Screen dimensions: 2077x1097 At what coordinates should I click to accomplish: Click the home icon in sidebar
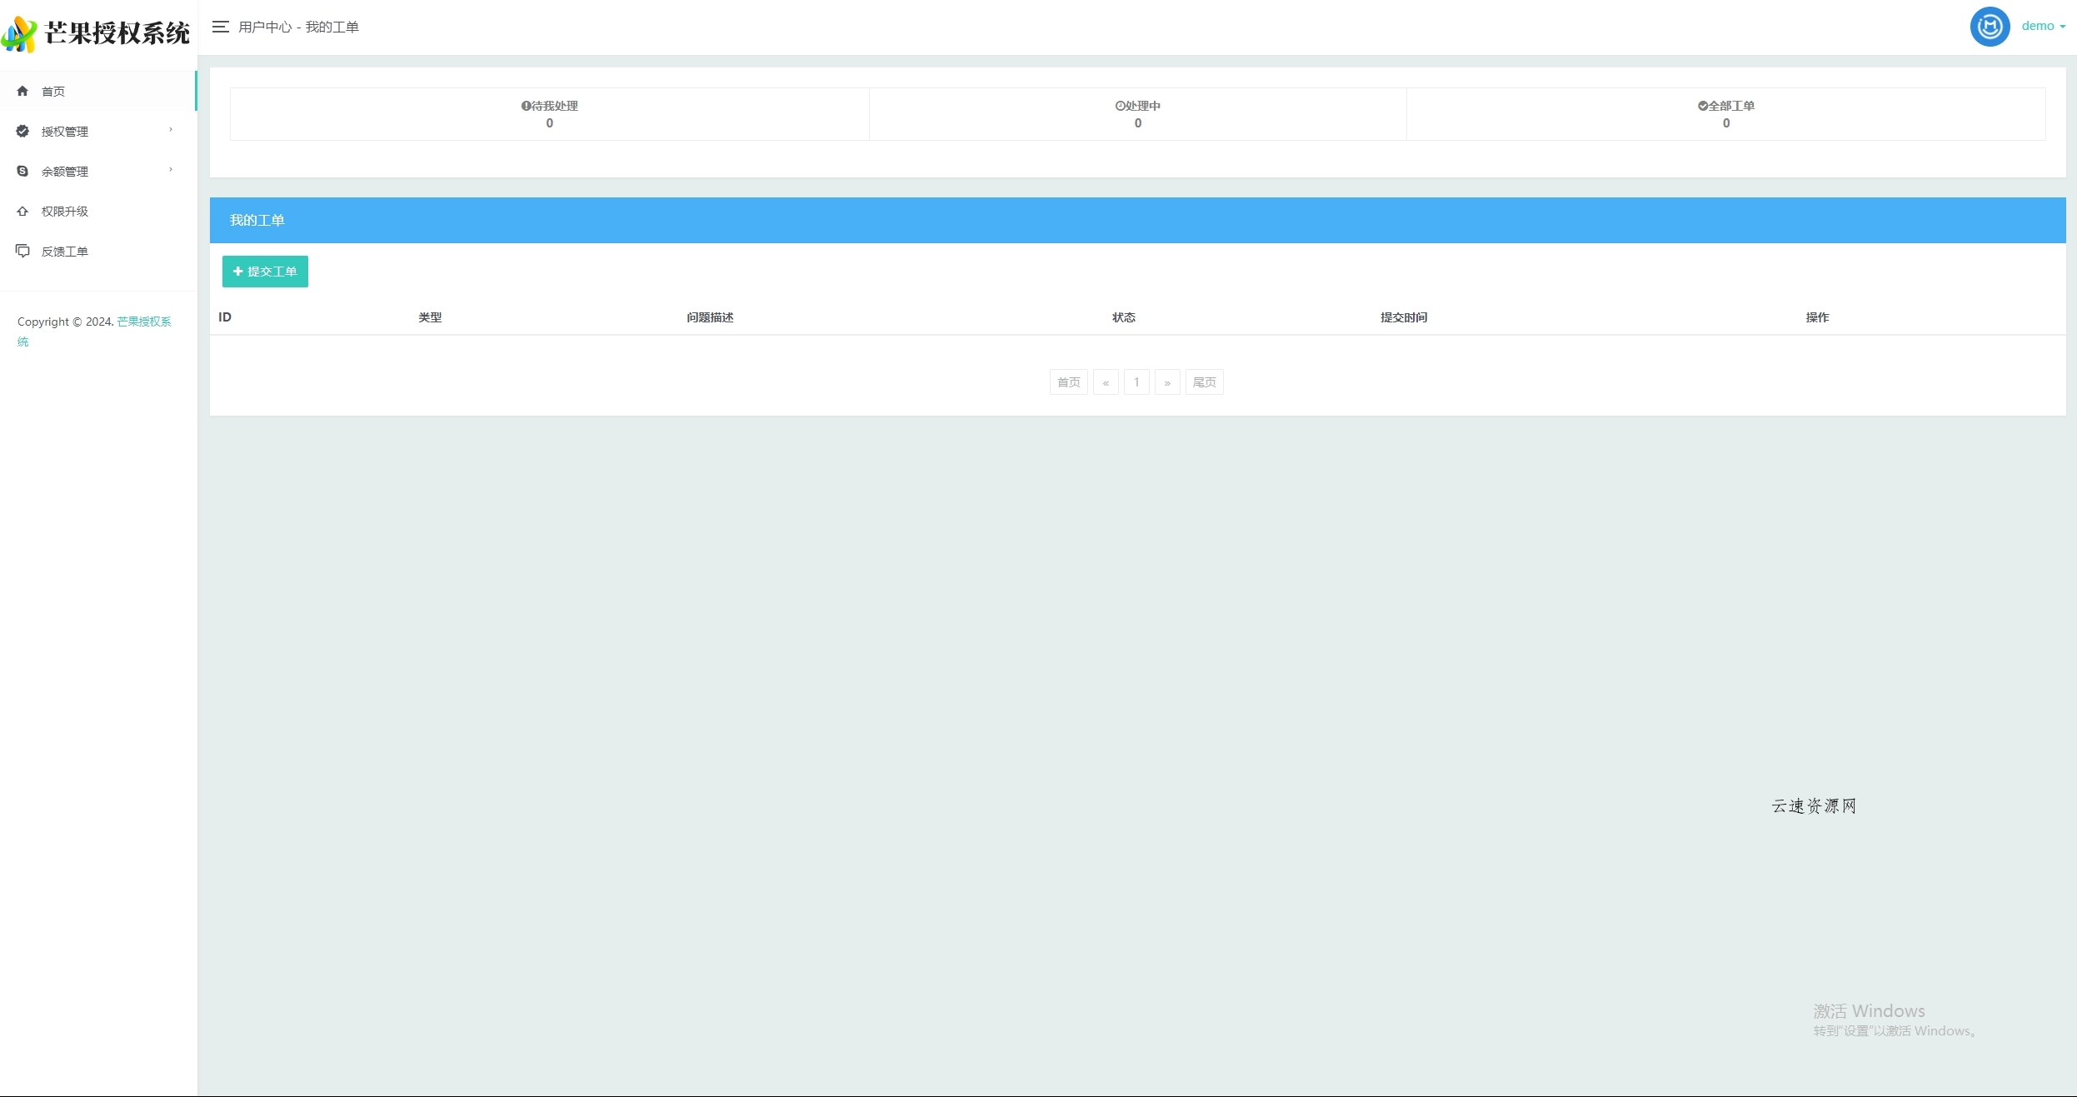pos(22,91)
